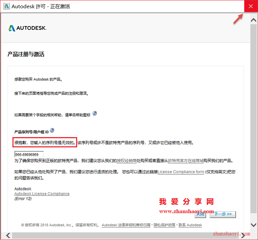
Task: Click the 下一步 >> button
Action: [x=223, y=214]
